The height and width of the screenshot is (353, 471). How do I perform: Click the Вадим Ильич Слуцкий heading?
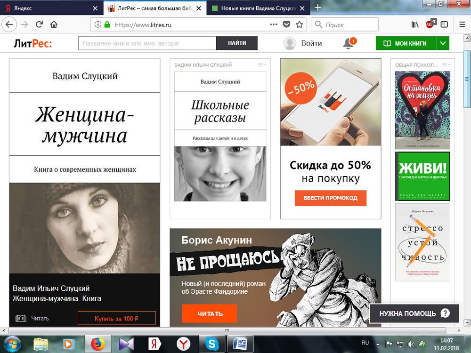[x=203, y=65]
